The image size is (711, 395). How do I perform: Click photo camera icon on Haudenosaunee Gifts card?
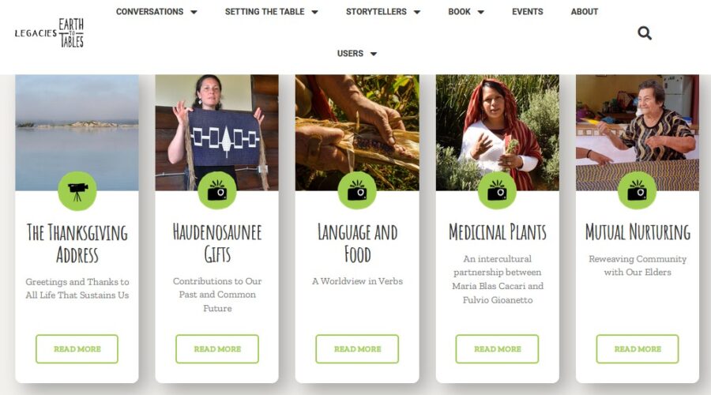217,191
